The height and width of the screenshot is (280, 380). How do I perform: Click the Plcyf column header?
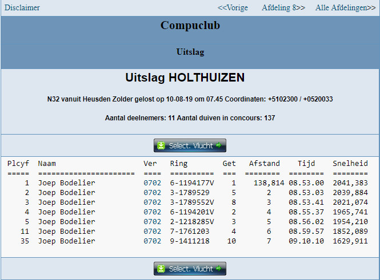(x=18, y=164)
